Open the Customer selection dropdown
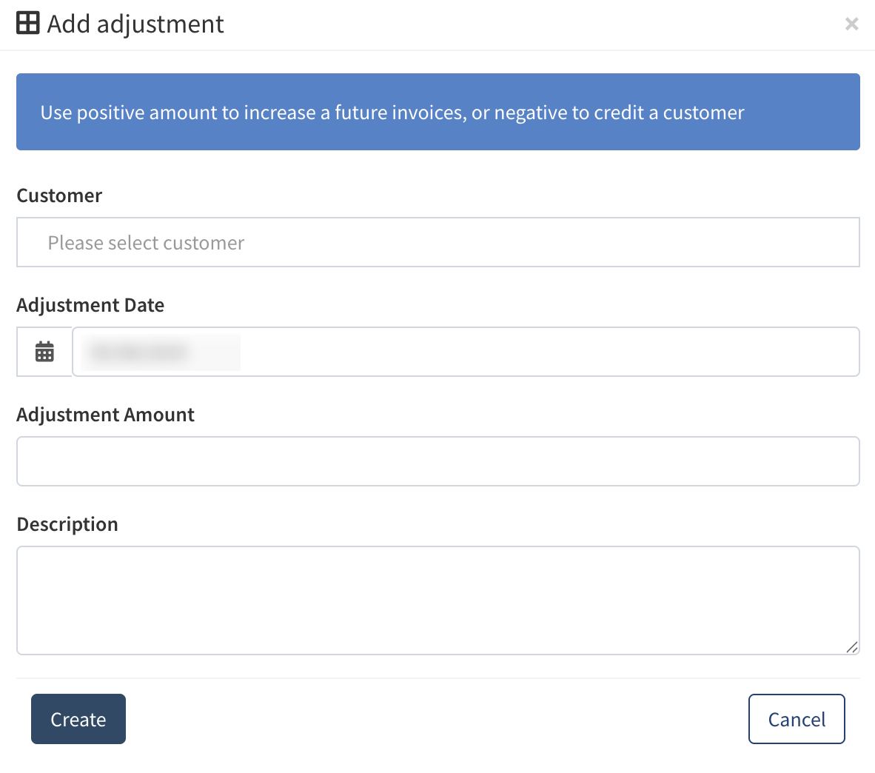The image size is (875, 773). [x=437, y=242]
